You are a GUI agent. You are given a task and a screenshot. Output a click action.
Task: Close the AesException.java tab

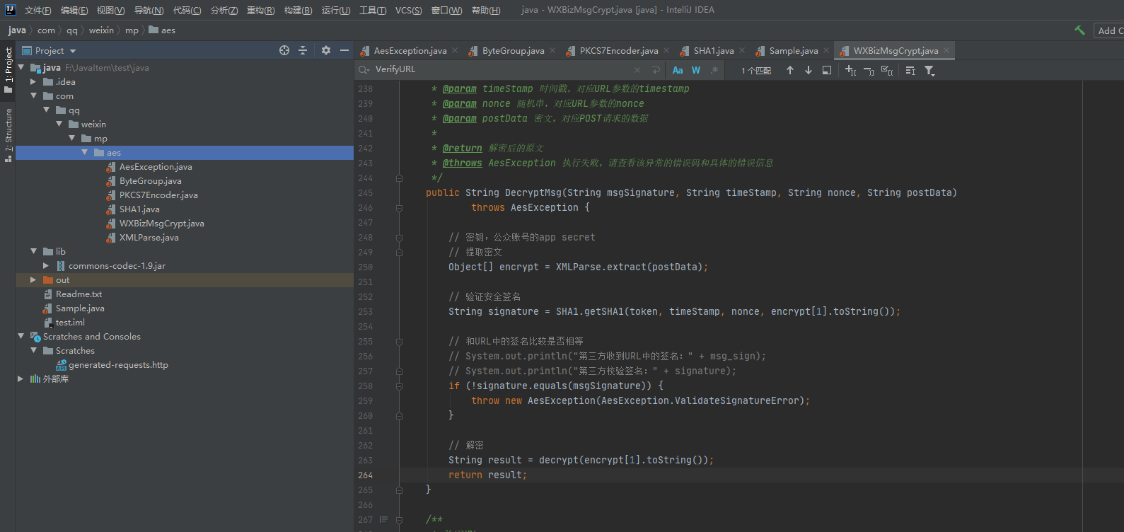point(455,50)
